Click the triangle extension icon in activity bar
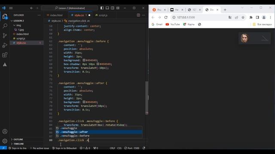Screen dimensions: 275x154 [5, 65]
